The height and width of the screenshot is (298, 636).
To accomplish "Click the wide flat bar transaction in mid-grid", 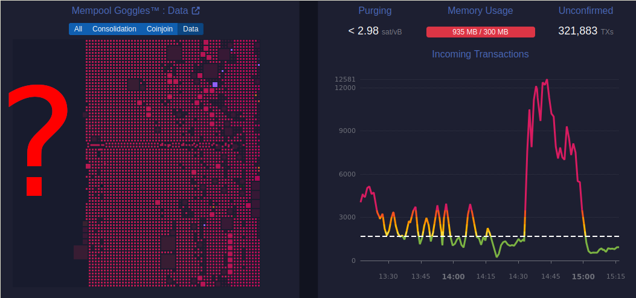I will click(95, 145).
